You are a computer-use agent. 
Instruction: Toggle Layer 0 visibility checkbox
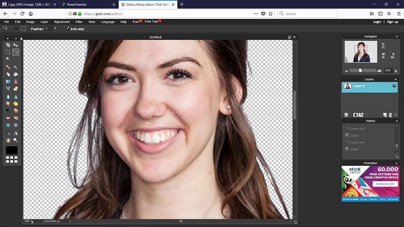tap(394, 86)
